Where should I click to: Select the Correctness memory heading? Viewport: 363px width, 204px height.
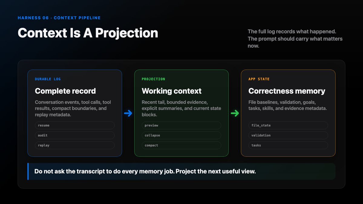coord(287,91)
